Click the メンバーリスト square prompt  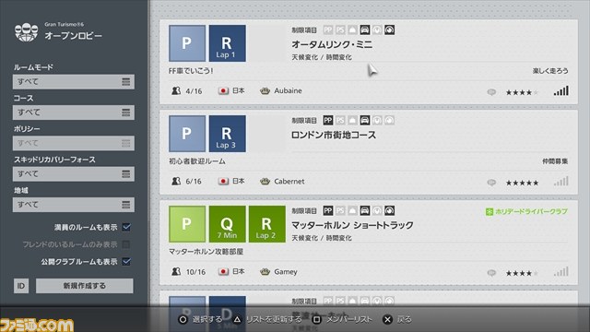(x=342, y=320)
